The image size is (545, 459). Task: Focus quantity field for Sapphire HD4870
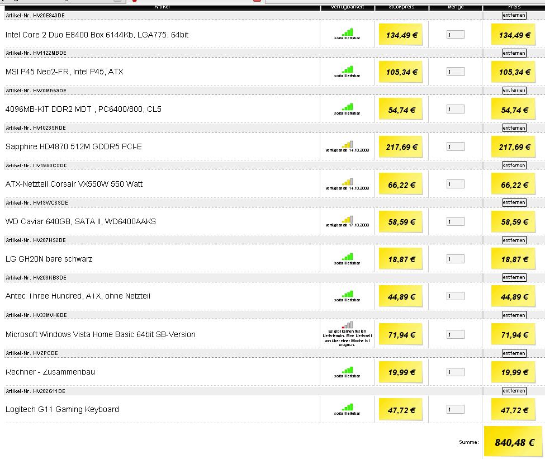coord(456,146)
